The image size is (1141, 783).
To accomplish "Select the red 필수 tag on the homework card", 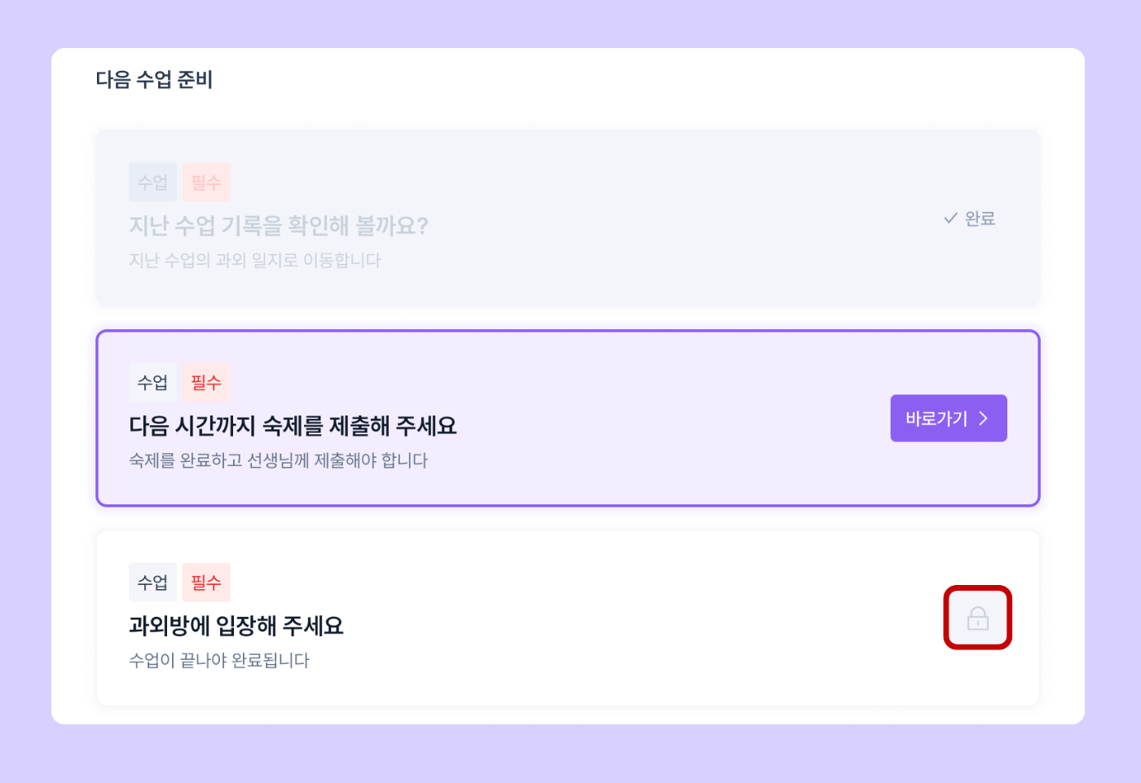I will pyautogui.click(x=206, y=382).
